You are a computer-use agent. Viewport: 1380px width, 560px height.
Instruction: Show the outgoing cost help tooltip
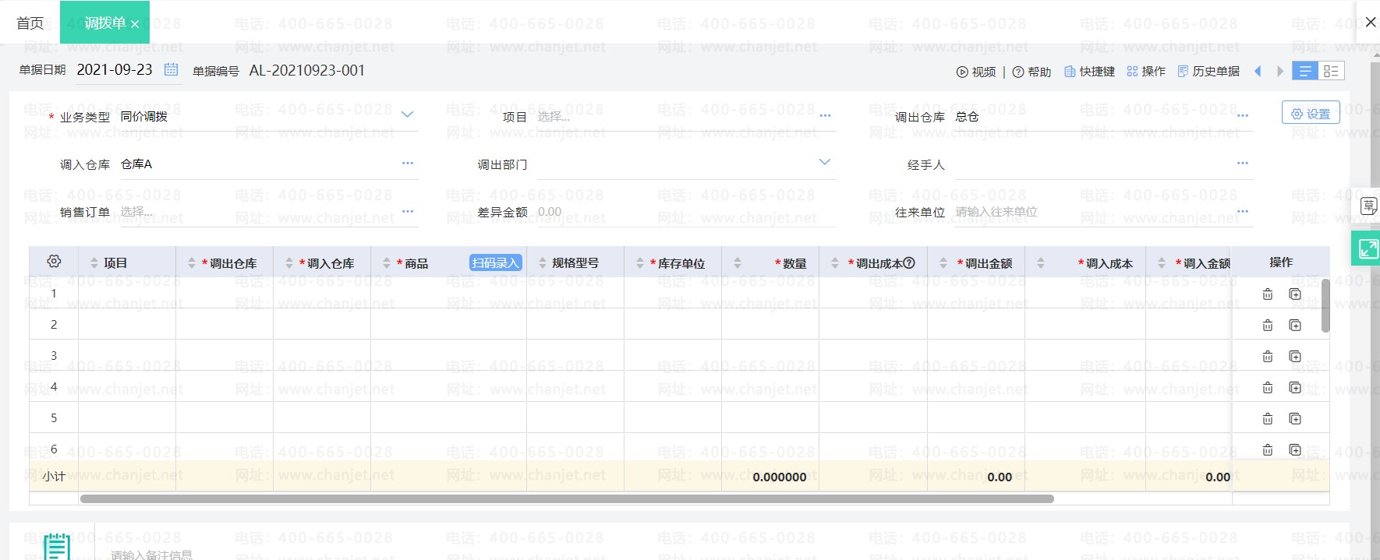909,263
